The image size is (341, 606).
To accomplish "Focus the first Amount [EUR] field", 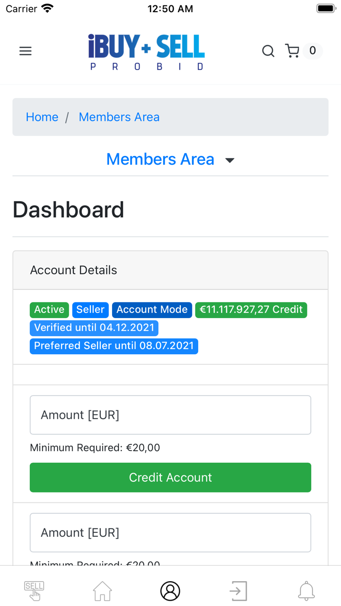I will point(170,415).
